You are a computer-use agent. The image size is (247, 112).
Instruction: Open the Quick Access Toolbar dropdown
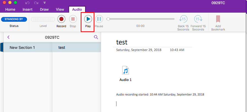(45, 3)
